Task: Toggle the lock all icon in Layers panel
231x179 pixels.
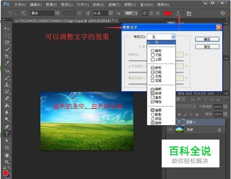Action: (197, 114)
